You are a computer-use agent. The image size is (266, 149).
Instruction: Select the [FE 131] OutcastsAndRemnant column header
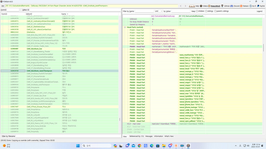click(x=192, y=16)
